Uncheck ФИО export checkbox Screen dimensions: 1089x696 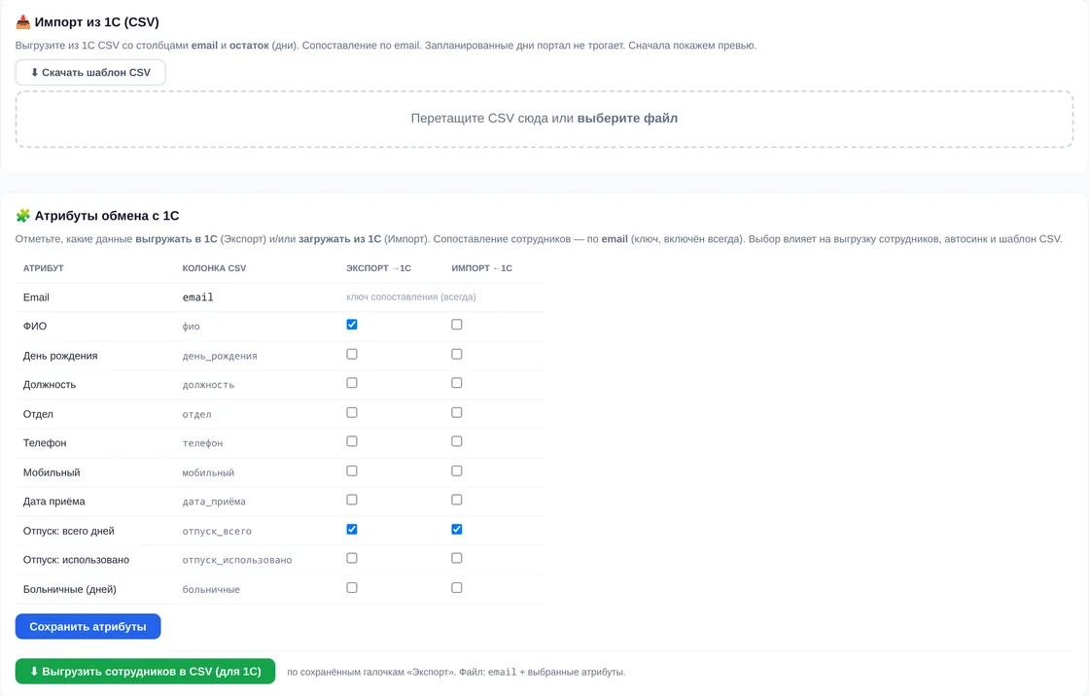pos(352,325)
